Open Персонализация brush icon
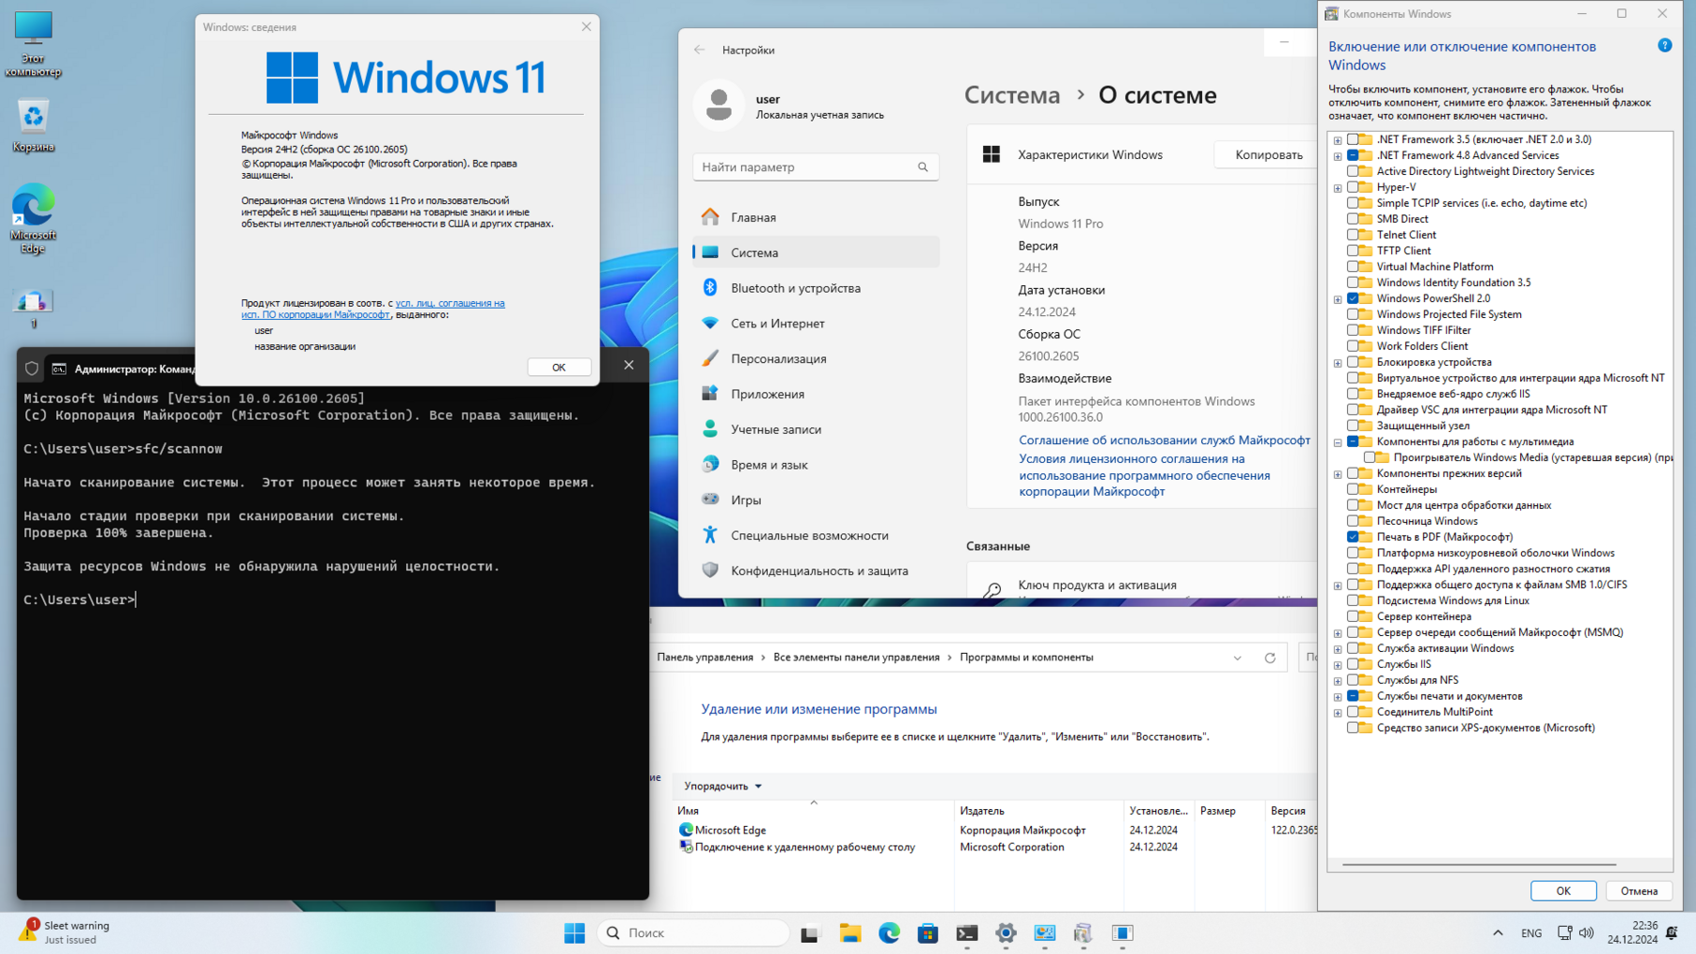 pyautogui.click(x=710, y=358)
